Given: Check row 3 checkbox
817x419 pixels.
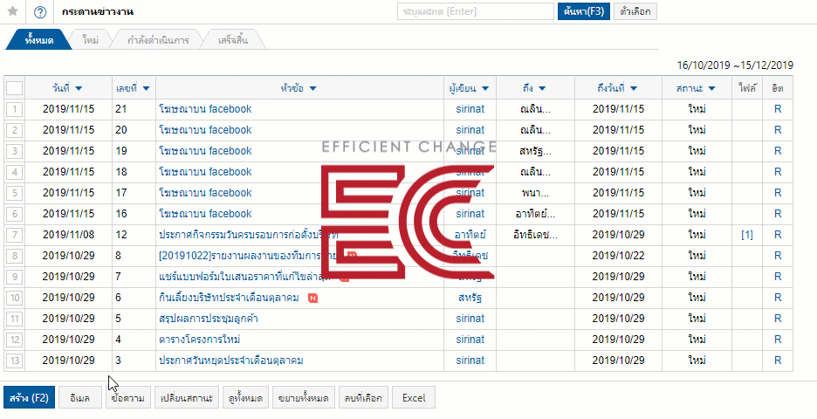Looking at the screenshot, I should [15, 151].
